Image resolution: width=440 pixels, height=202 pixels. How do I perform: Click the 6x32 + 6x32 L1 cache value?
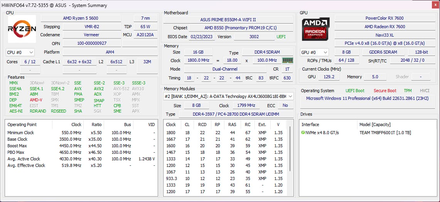tap(79, 62)
